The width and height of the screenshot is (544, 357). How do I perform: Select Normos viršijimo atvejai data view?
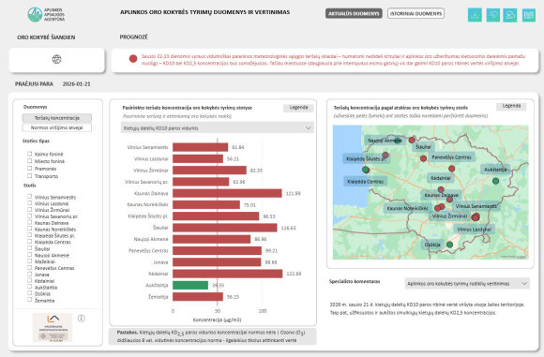point(57,127)
